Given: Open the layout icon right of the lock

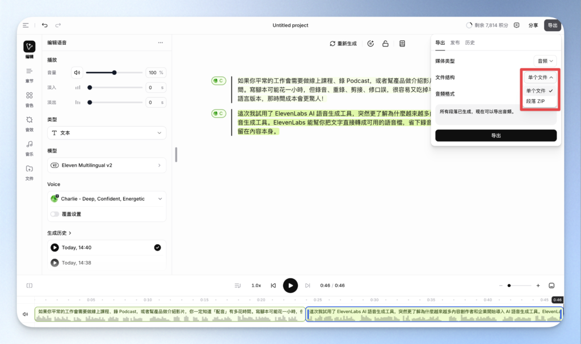Looking at the screenshot, I should click(x=402, y=44).
